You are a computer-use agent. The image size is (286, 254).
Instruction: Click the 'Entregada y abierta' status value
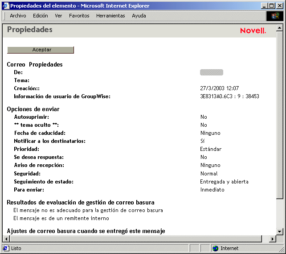click(x=224, y=182)
